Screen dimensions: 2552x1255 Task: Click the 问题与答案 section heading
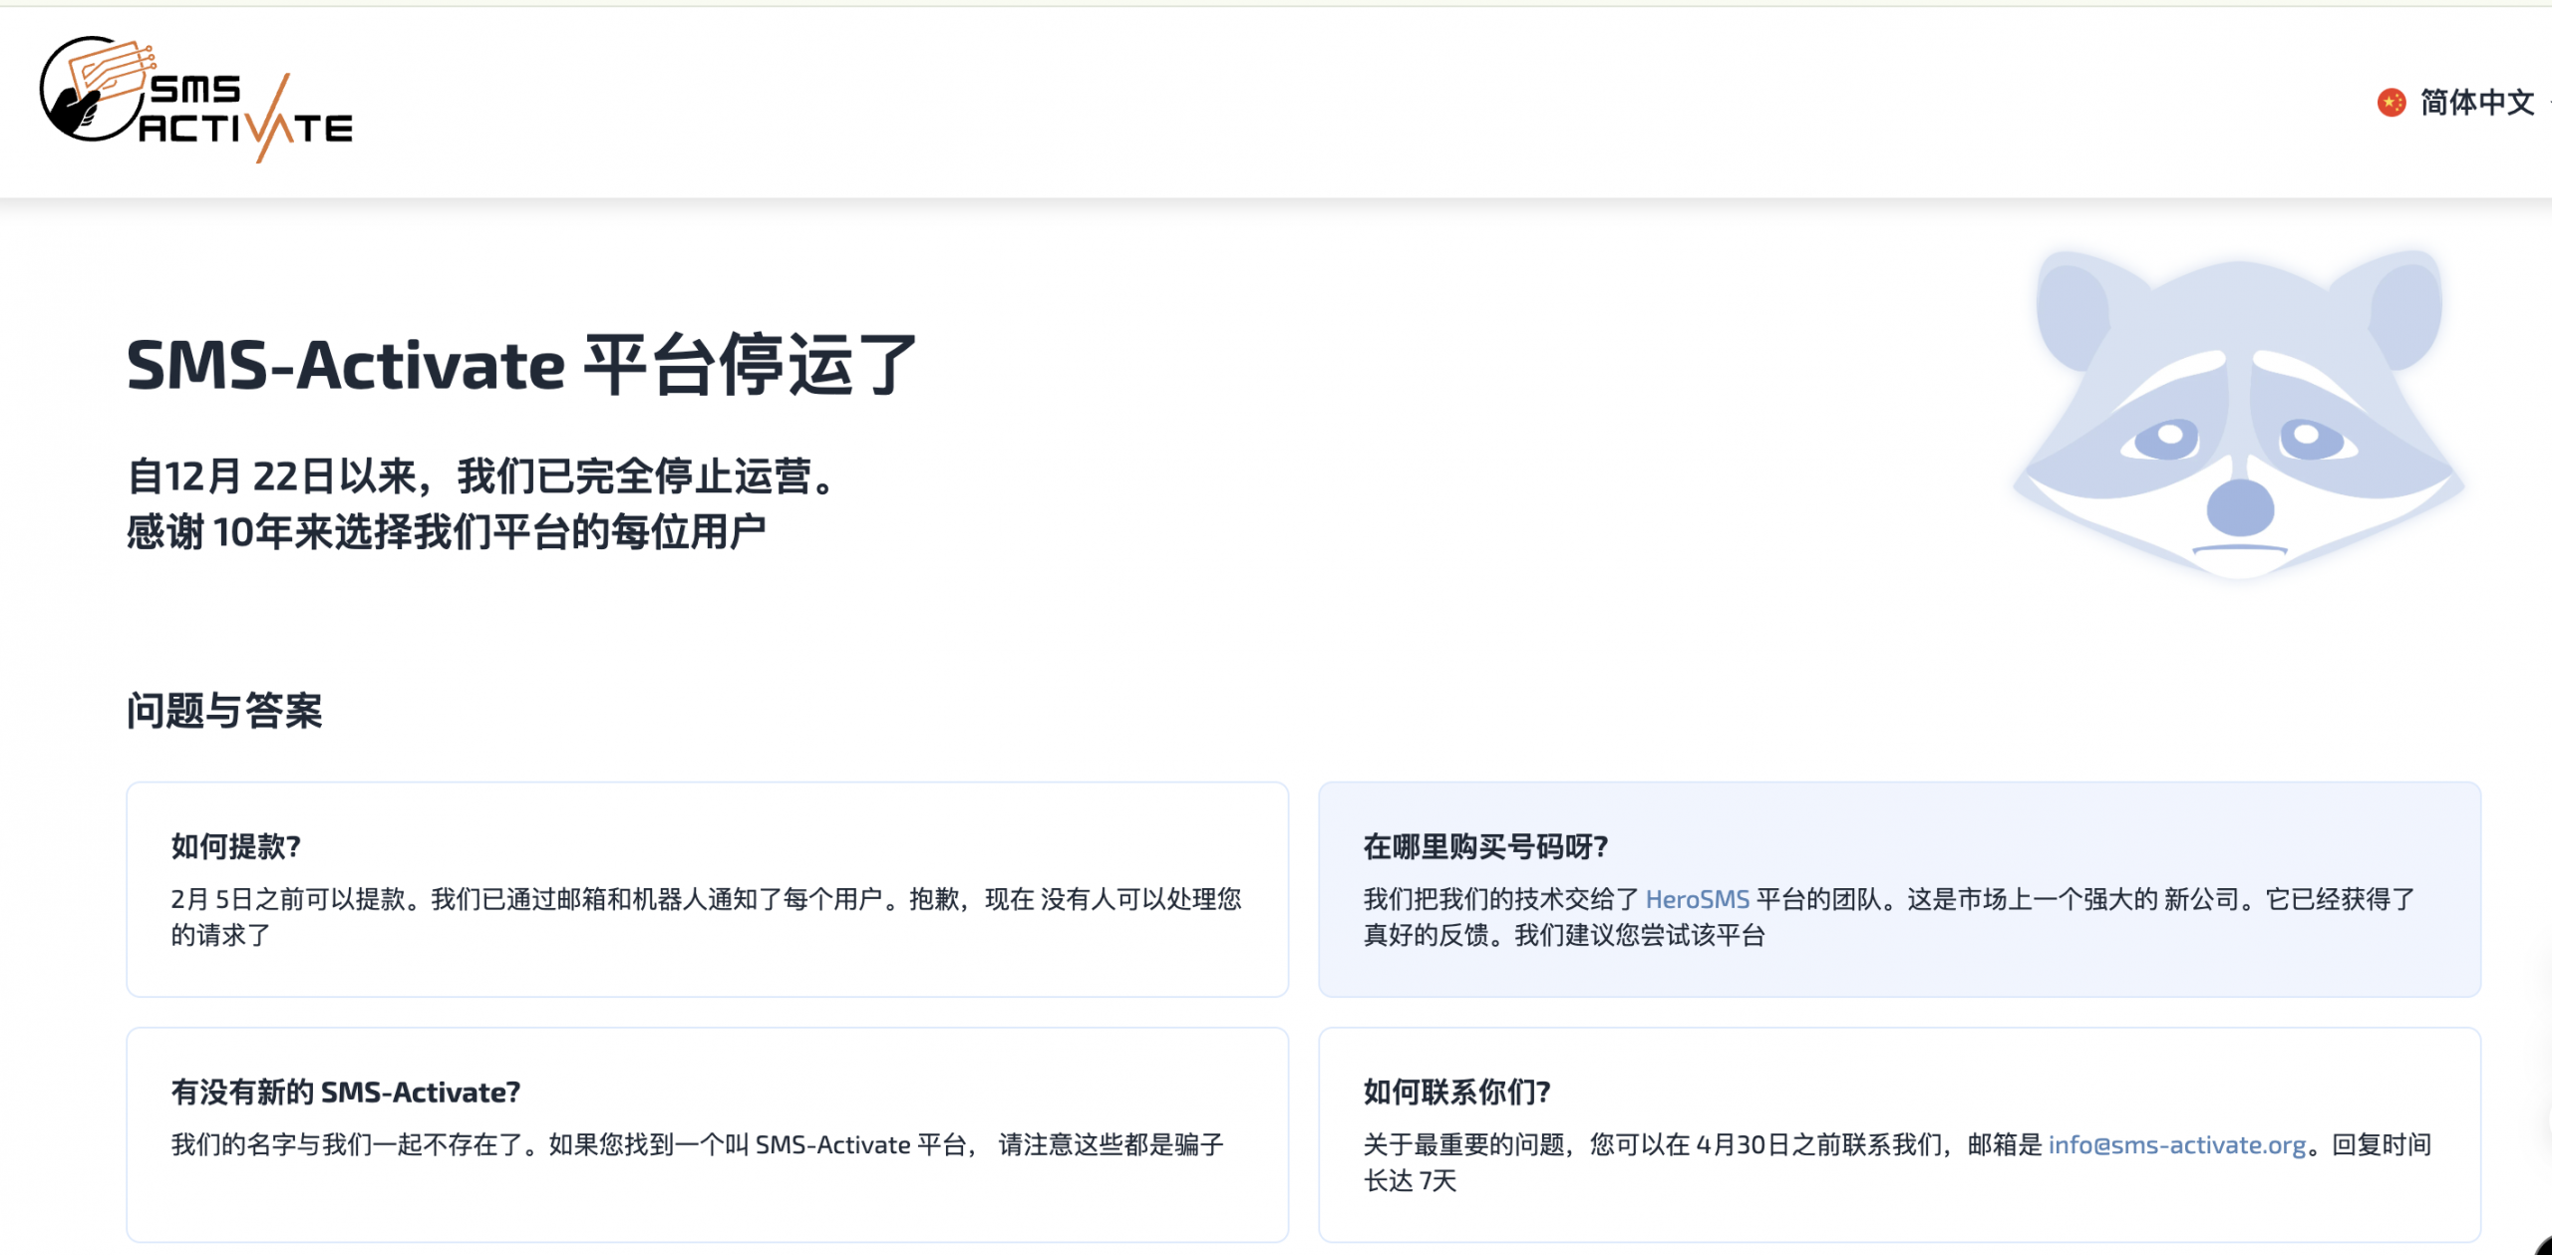click(224, 711)
